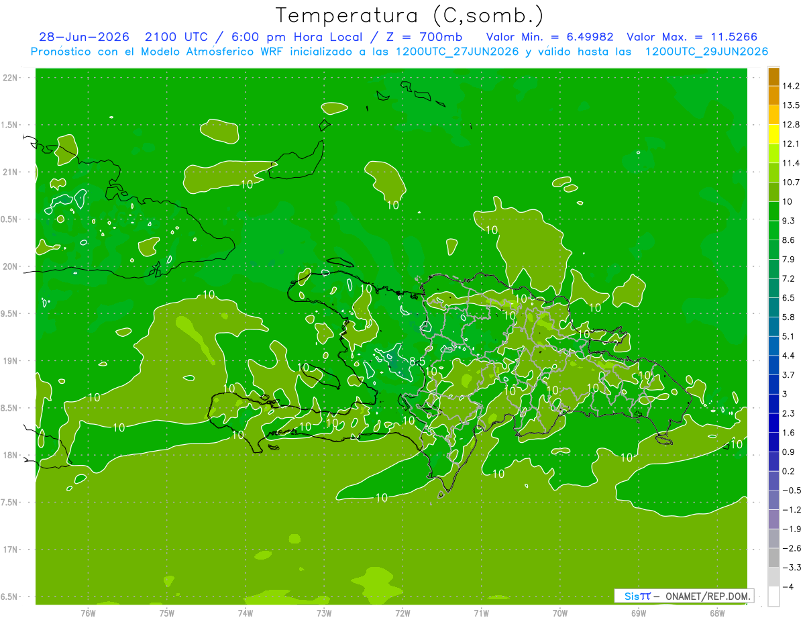Click the "8.5" contour label over Haiti

click(417, 362)
